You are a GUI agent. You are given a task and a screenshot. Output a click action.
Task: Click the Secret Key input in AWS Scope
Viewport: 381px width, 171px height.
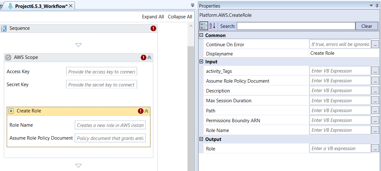pos(101,85)
